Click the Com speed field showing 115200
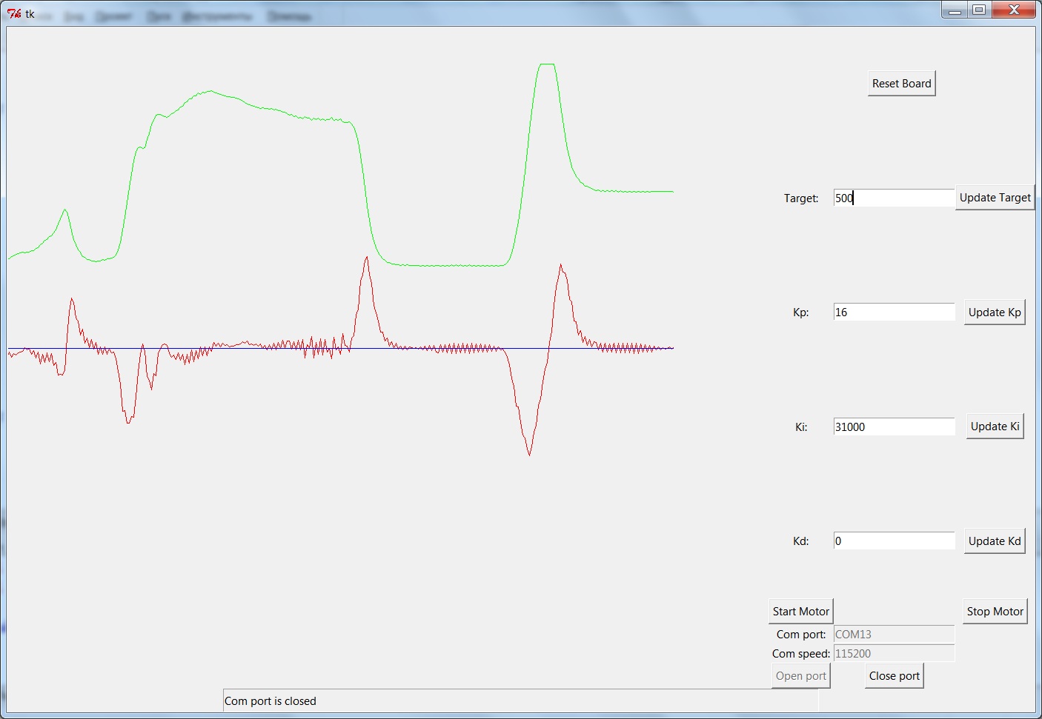The height and width of the screenshot is (719, 1042). pos(893,654)
